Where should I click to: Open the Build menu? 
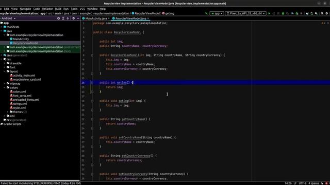pos(58,9)
